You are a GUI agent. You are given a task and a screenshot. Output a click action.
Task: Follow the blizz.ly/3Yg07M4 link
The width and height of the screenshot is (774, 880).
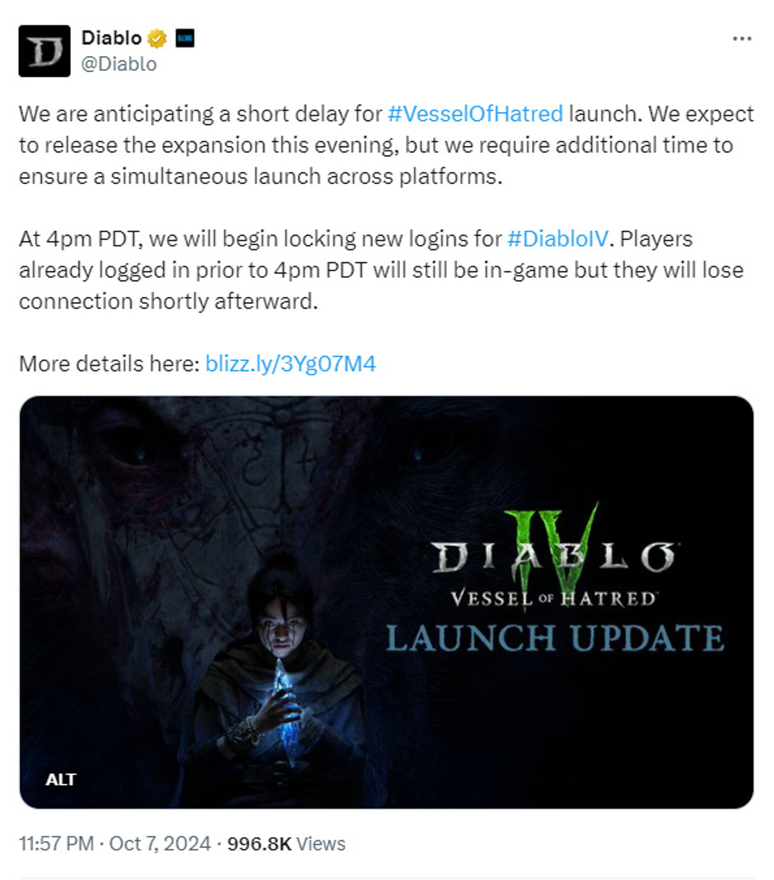291,363
